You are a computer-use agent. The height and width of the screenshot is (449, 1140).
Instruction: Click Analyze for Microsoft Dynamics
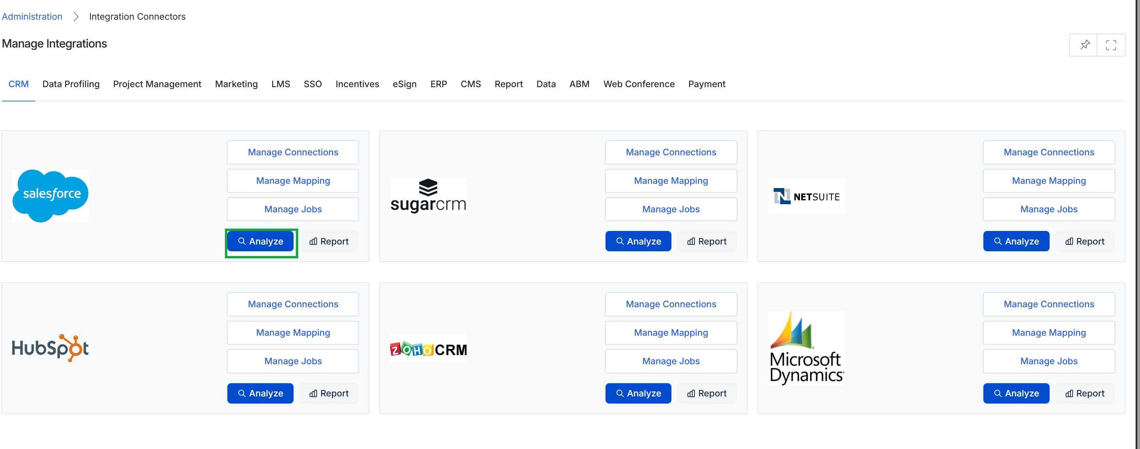coord(1016,393)
